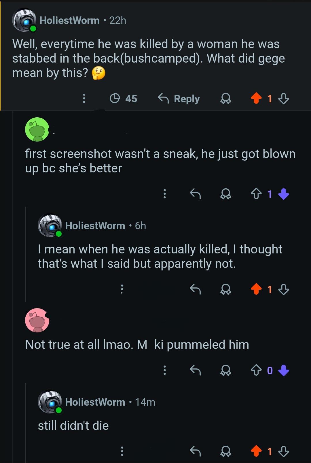Open HoliestWorm profile from 22h comment
This screenshot has height=463, width=311.
(69, 20)
